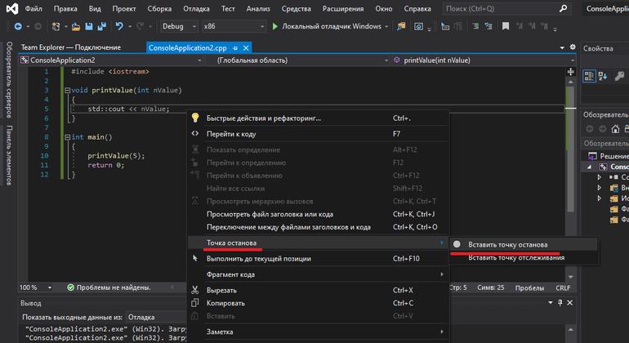629x343 pixels.
Task: Open the 100 % zoom level dropdown
Action: (x=36, y=287)
